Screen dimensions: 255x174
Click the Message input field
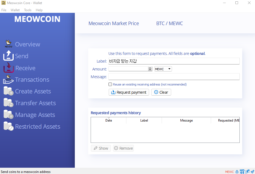point(174,77)
